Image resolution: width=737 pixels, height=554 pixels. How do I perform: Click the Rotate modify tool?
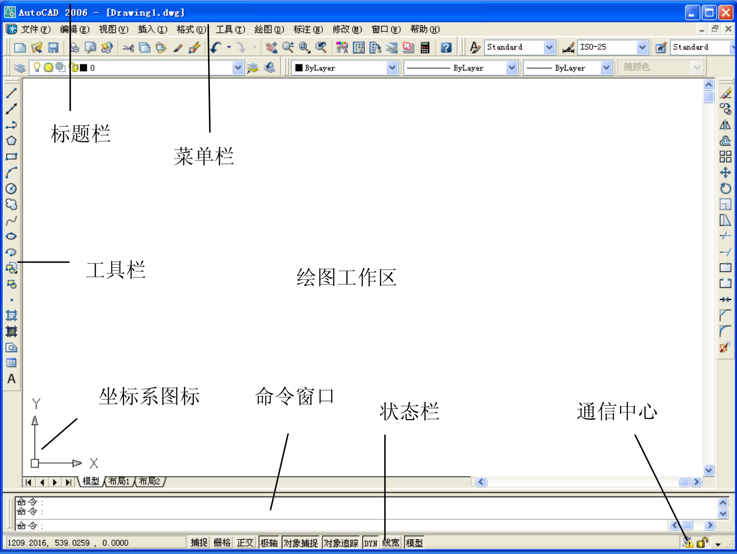point(725,188)
